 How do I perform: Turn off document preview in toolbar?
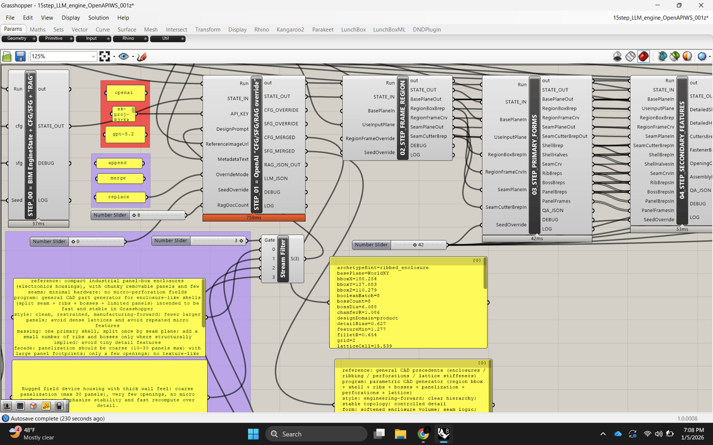(617, 57)
